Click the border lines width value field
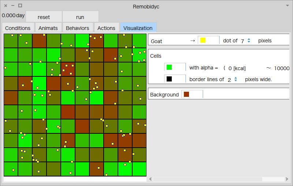This screenshot has height=186, width=293. click(x=230, y=79)
